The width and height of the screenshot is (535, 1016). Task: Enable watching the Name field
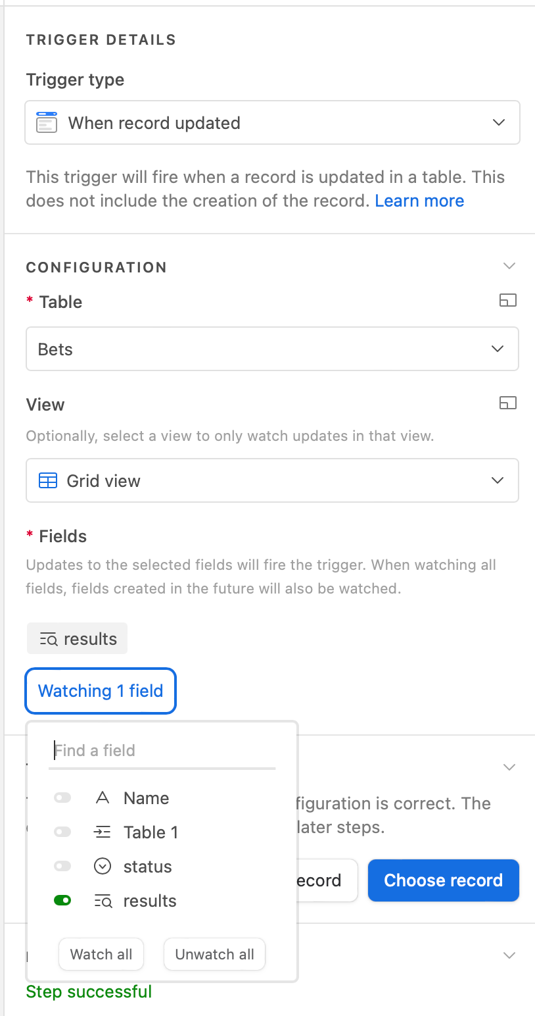click(x=62, y=798)
